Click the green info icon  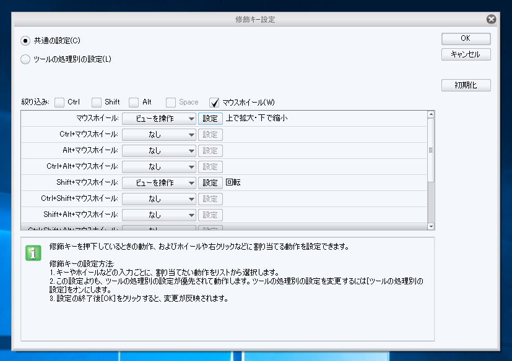(x=33, y=253)
